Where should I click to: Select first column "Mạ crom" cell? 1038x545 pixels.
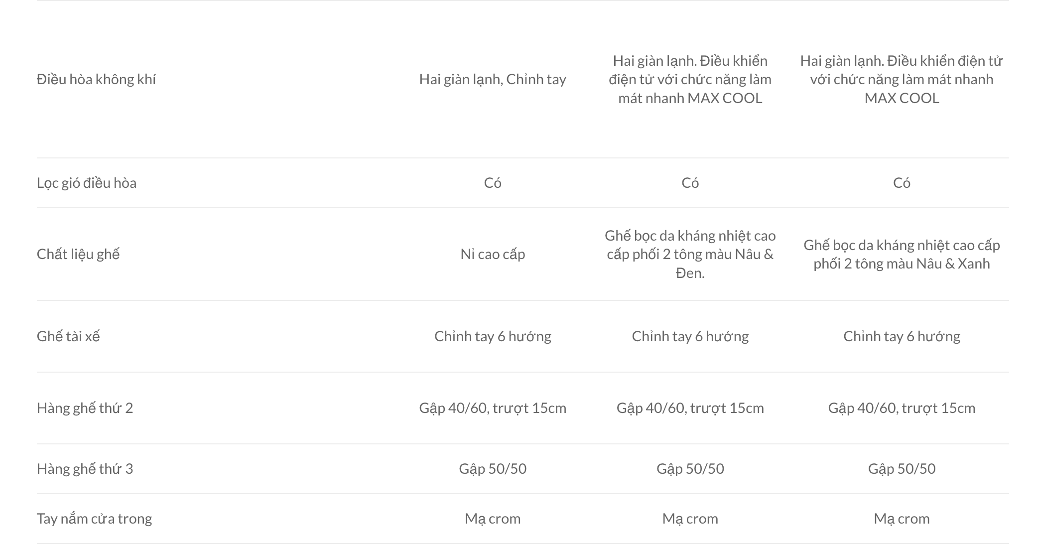click(x=493, y=519)
